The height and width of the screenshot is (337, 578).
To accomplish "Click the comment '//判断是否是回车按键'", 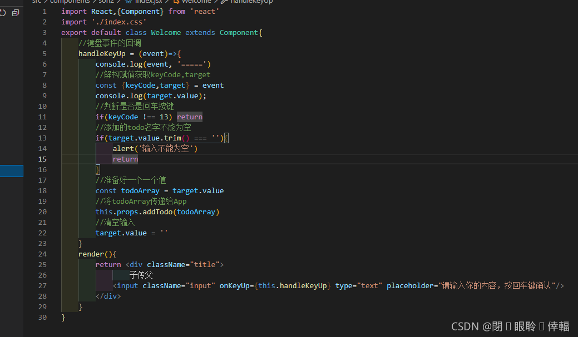I will [x=135, y=107].
